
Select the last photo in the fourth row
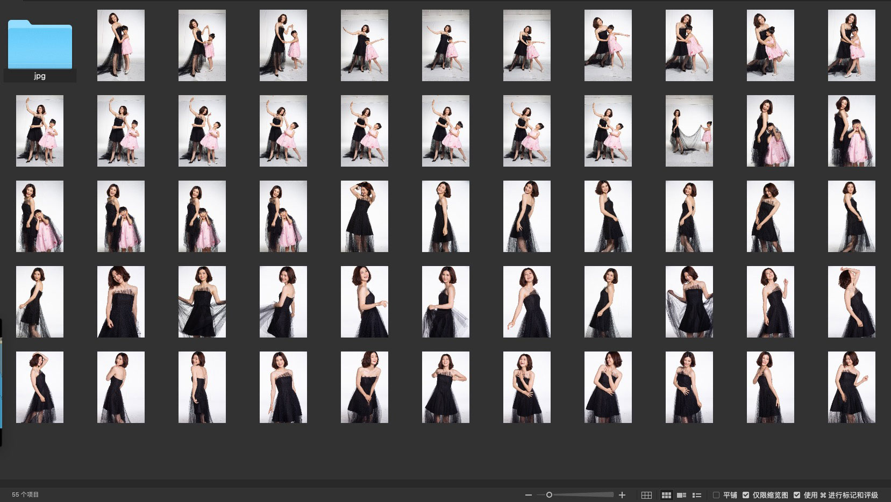pos(851,302)
